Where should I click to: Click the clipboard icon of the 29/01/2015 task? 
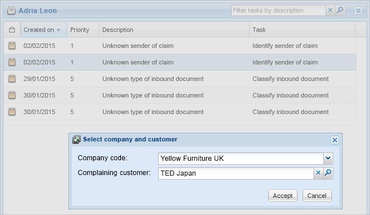point(12,79)
